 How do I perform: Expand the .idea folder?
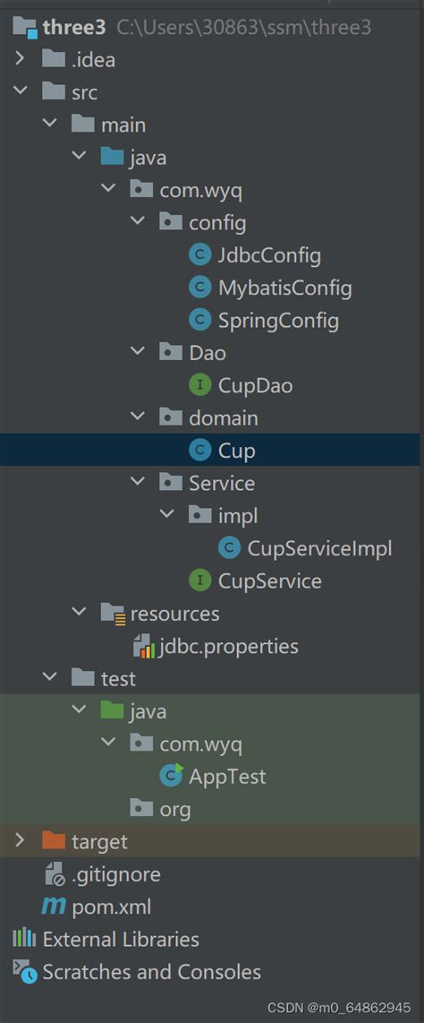pyautogui.click(x=19, y=59)
